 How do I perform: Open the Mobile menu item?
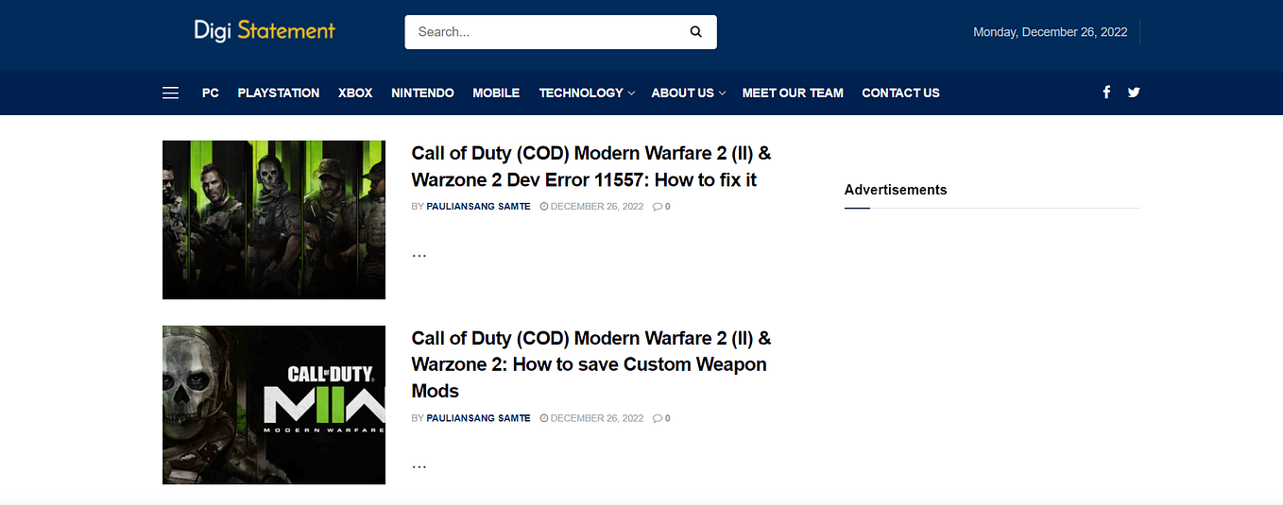tap(496, 93)
